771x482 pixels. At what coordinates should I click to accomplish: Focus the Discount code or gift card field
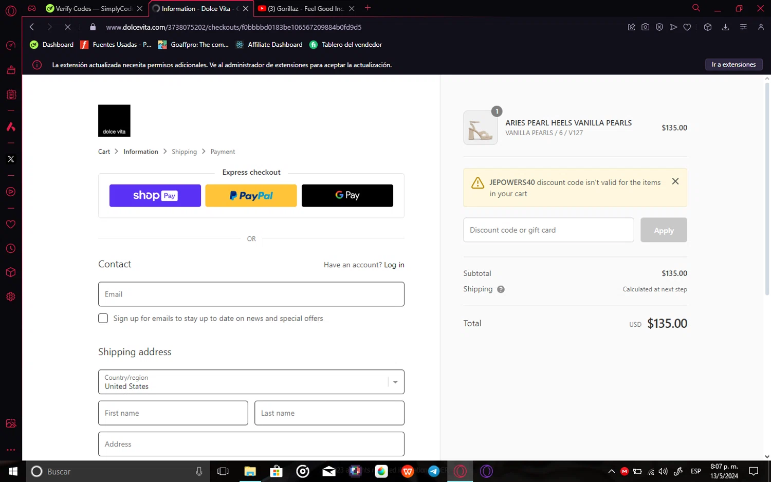pos(548,230)
